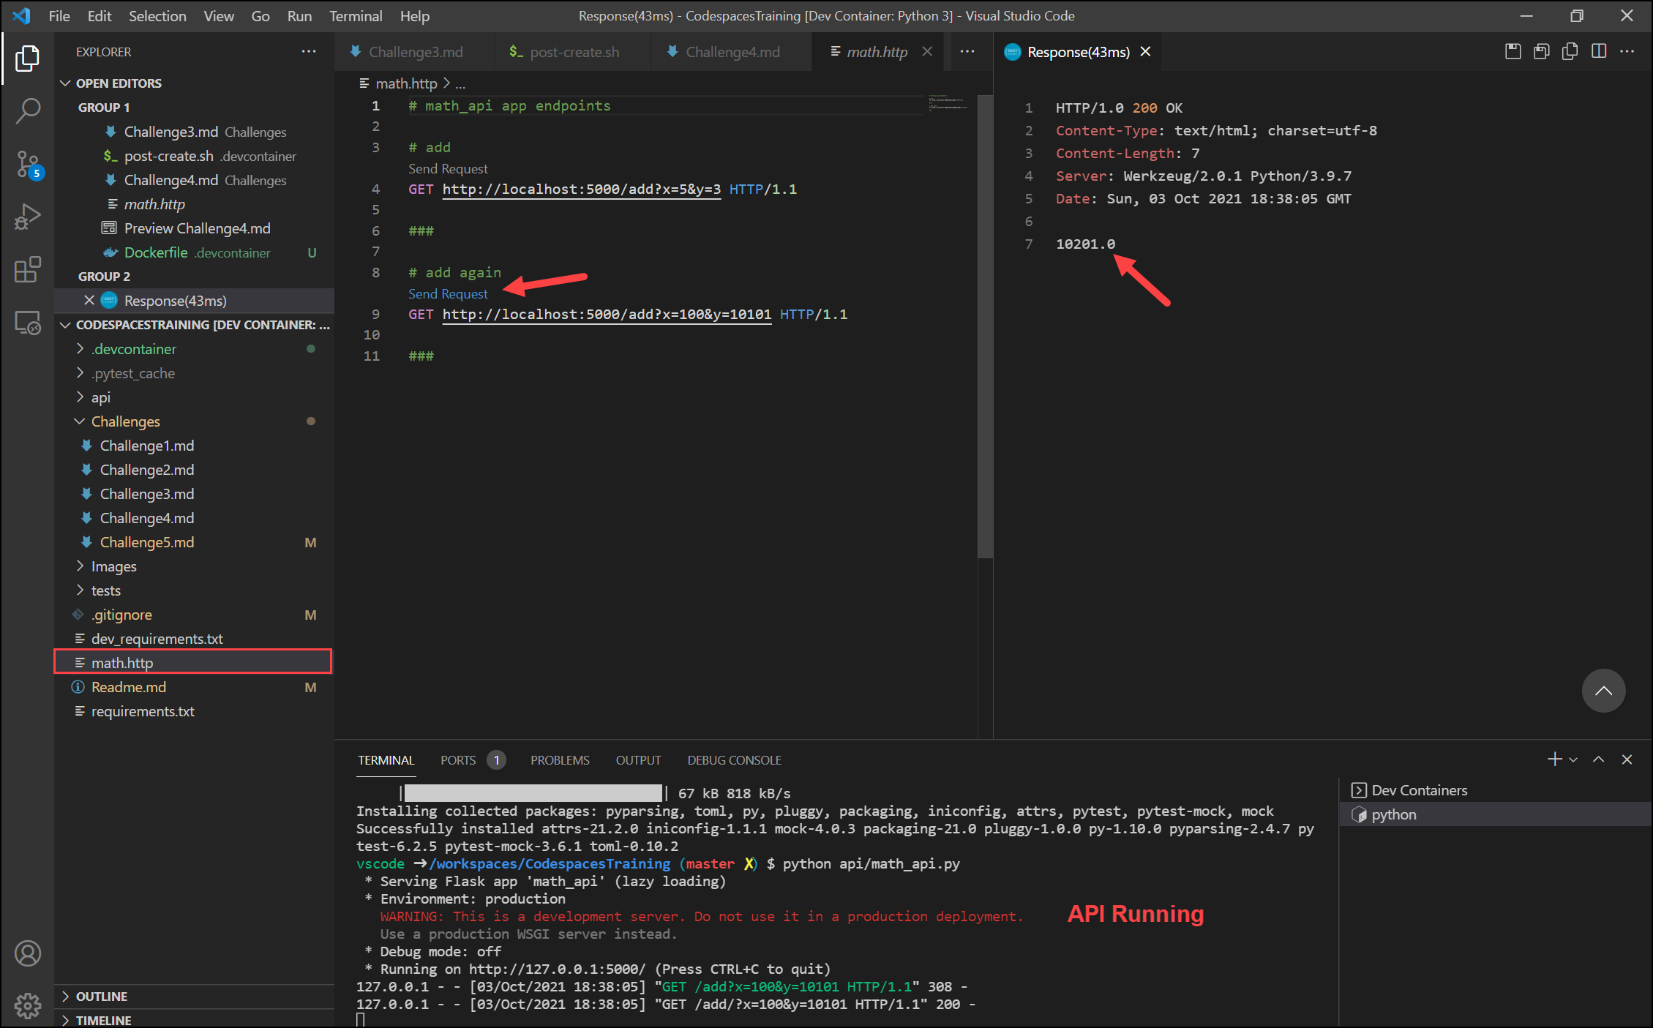Split the response editor to the right

tap(1599, 51)
